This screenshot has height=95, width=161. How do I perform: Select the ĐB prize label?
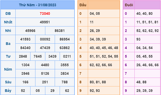point(8,13)
